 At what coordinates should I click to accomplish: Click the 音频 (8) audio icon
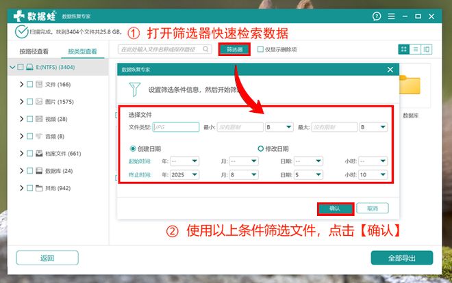coord(39,136)
